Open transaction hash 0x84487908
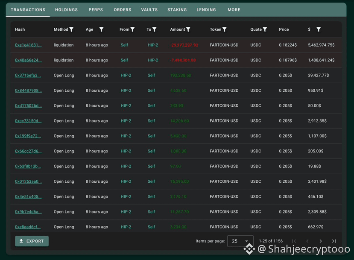Viewport: 354px width, 260px height. coord(28,90)
